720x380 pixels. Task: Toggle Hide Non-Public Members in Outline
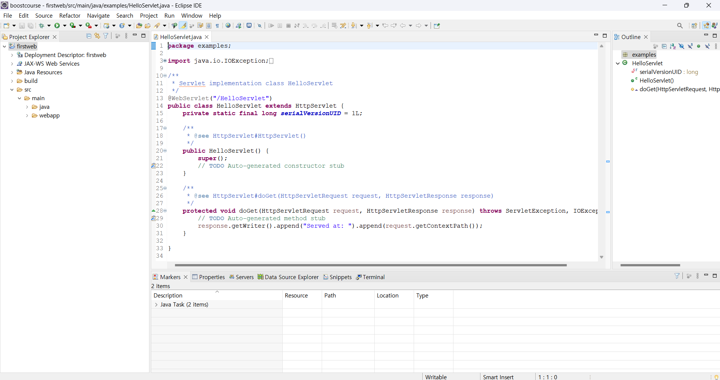click(x=699, y=46)
